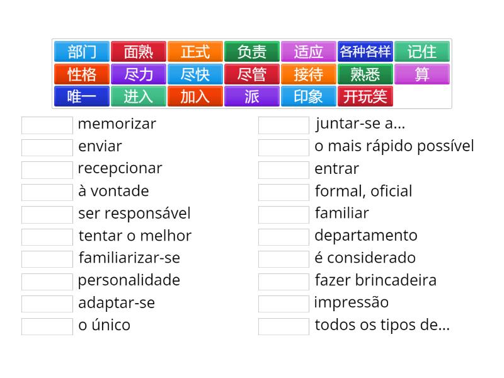Click the red 面熟 tile
Viewport: 504px width, 378px height.
click(139, 52)
